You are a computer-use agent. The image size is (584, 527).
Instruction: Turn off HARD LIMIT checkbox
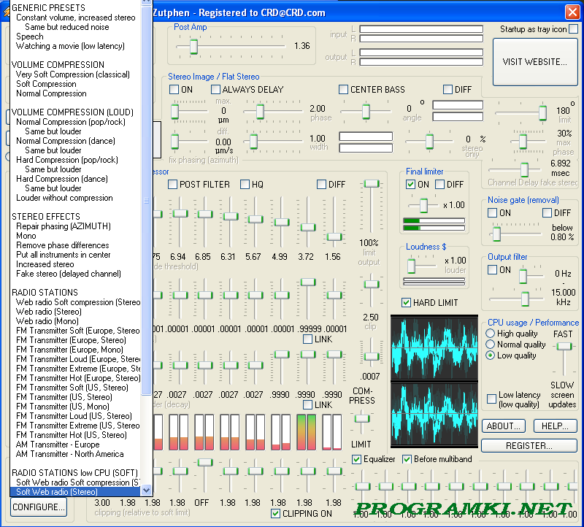pos(407,303)
